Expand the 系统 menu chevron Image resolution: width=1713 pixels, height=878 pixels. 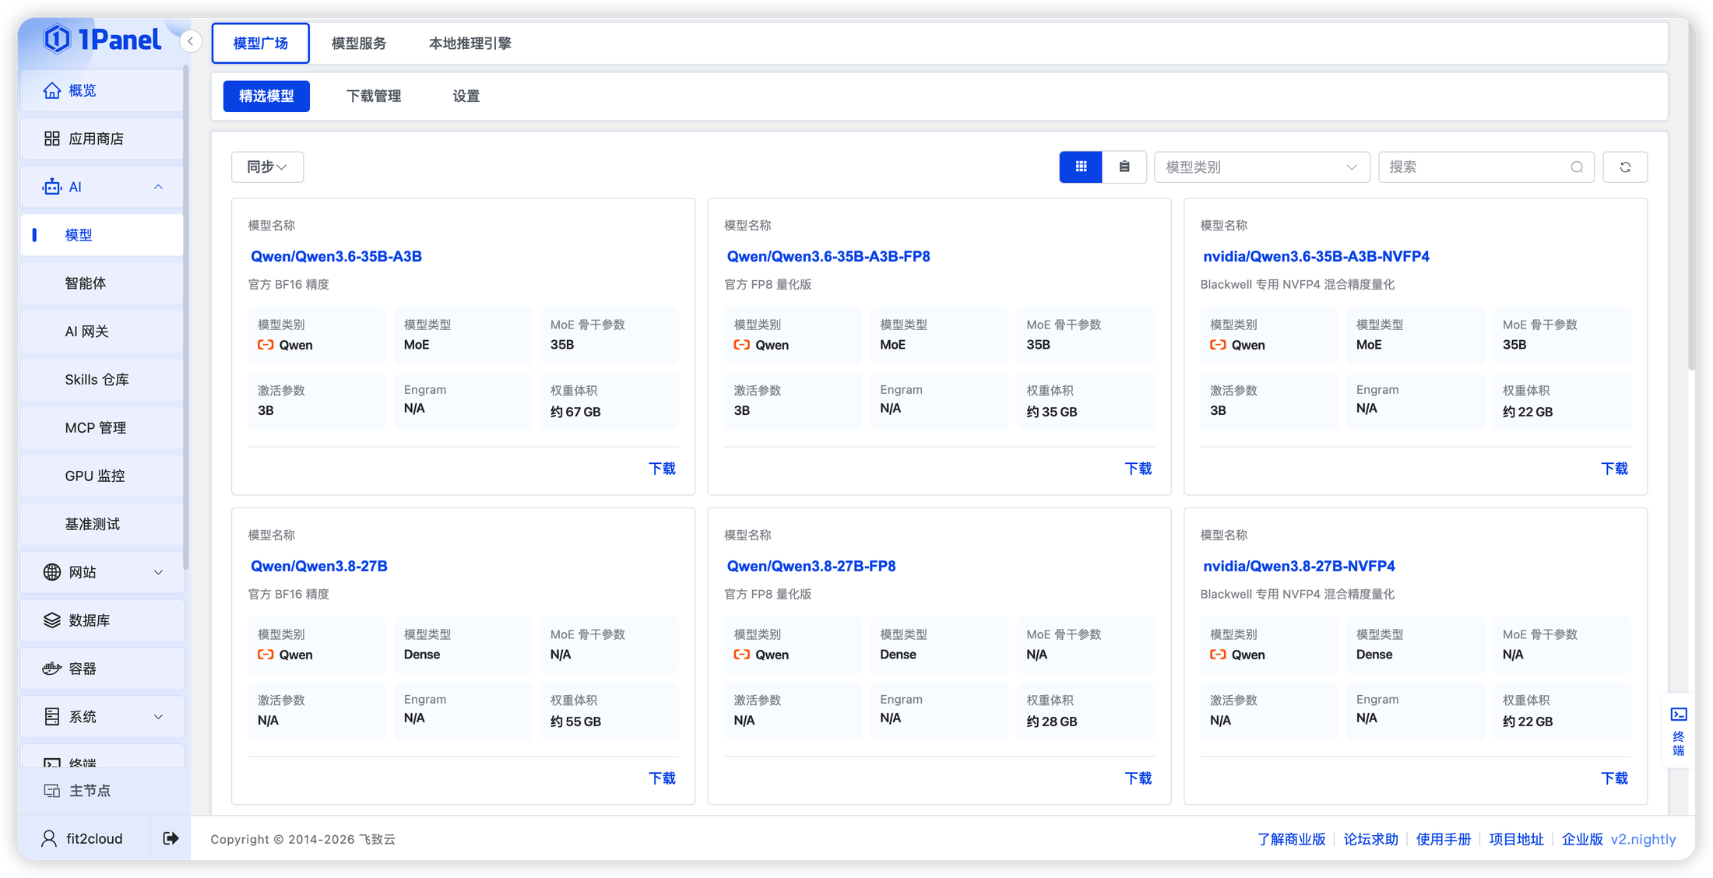coord(159,717)
